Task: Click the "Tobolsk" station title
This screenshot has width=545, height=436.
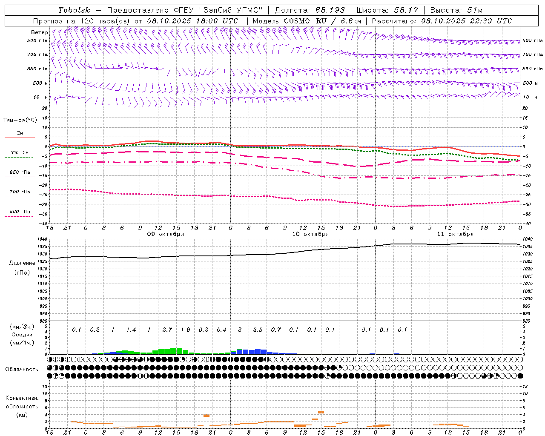Action: pyautogui.click(x=74, y=10)
